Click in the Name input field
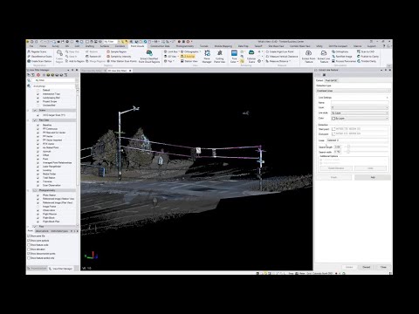419x314 pixels. point(360,103)
